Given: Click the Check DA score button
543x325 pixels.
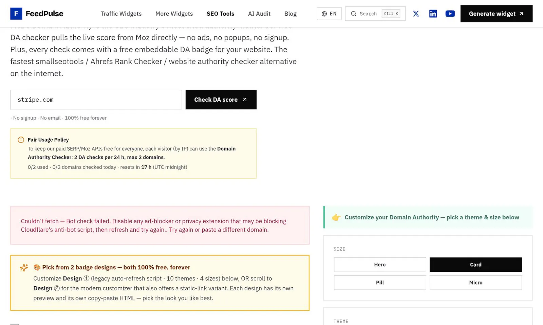Looking at the screenshot, I should tap(221, 100).
